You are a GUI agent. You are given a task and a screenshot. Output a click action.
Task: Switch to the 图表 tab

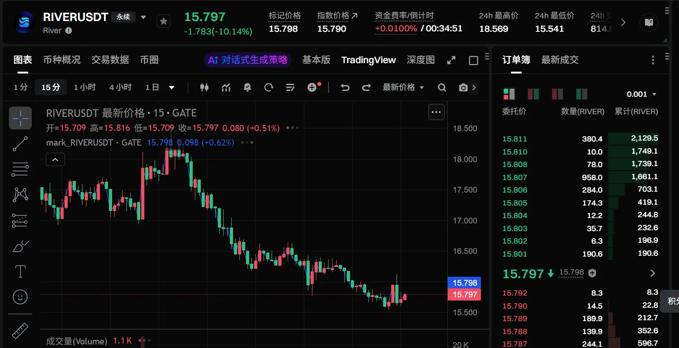(23, 60)
